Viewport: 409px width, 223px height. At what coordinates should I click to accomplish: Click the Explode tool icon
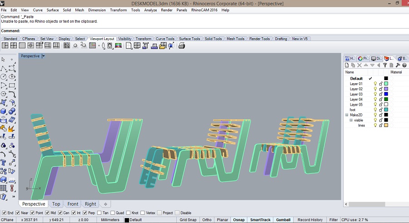[x=12, y=128]
